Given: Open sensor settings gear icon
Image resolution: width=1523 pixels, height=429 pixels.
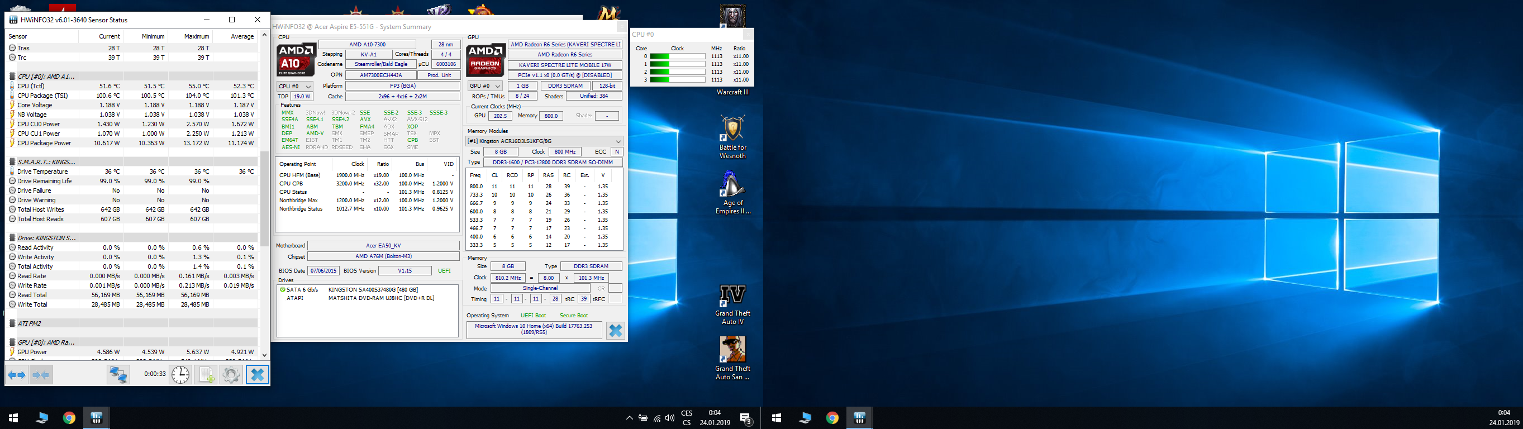Looking at the screenshot, I should (231, 375).
